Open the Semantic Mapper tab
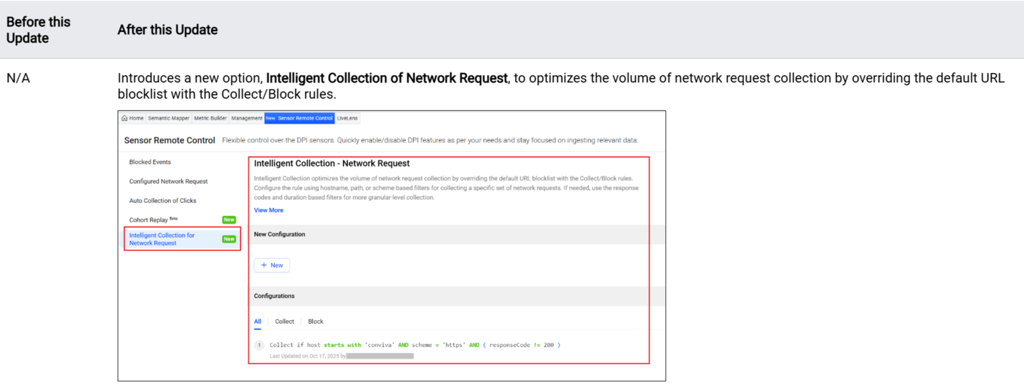Screen dimensions: 1024x390 [169, 118]
